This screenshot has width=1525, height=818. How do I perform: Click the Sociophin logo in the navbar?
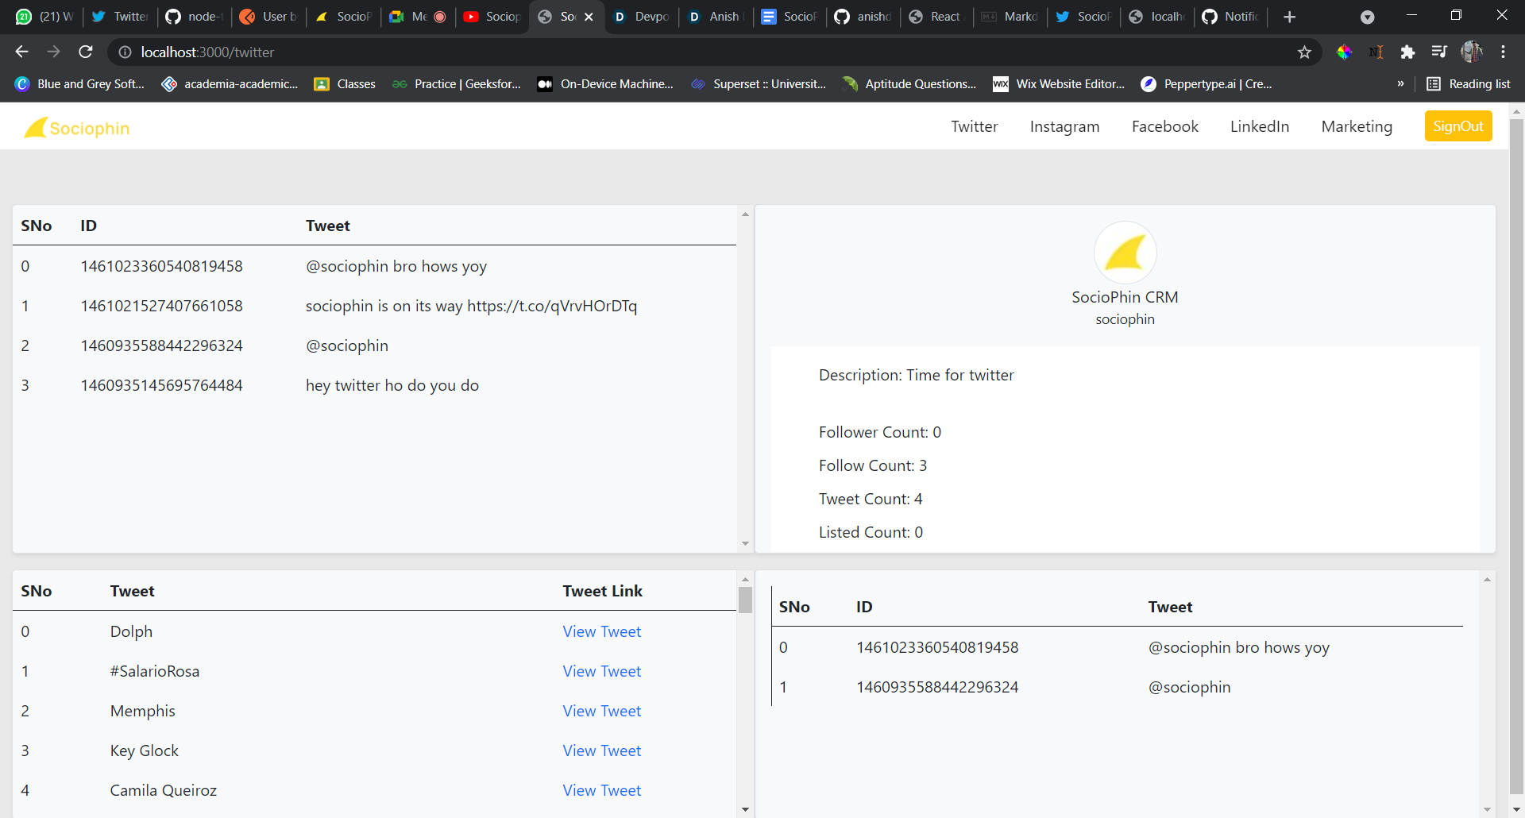tap(77, 128)
